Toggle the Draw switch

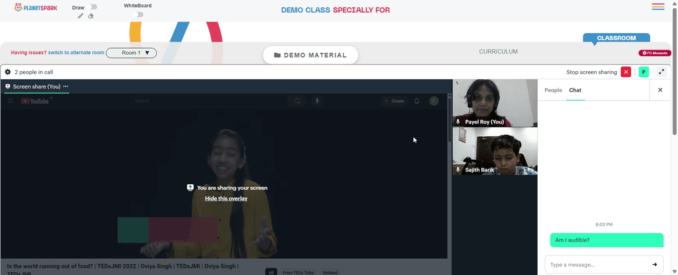tap(92, 7)
